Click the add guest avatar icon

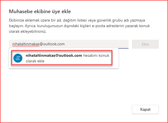18,58
